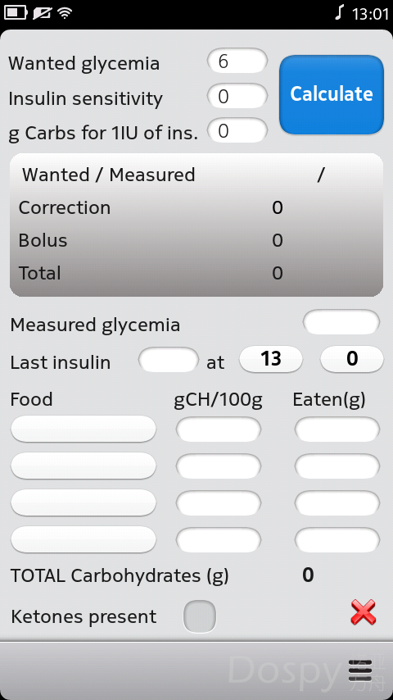Screen dimensions: 393x700
Task: Tap the music note status icon
Action: coord(340,12)
